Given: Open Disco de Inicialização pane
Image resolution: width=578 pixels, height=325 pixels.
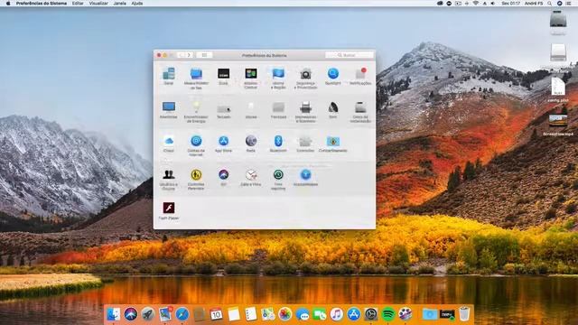Looking at the screenshot, I should 360,112.
